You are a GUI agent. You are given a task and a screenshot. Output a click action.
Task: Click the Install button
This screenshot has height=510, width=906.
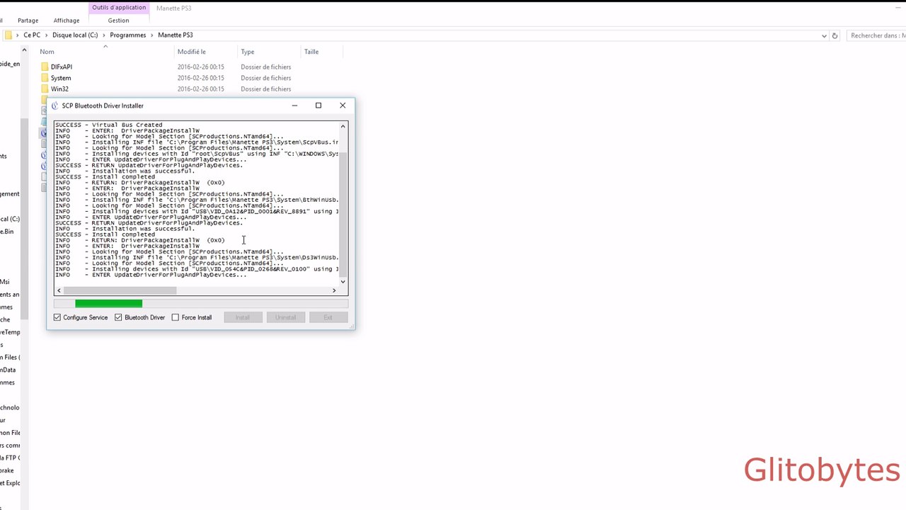click(242, 317)
